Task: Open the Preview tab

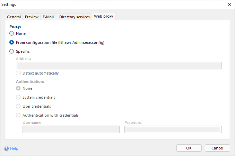Action: tap(32, 17)
